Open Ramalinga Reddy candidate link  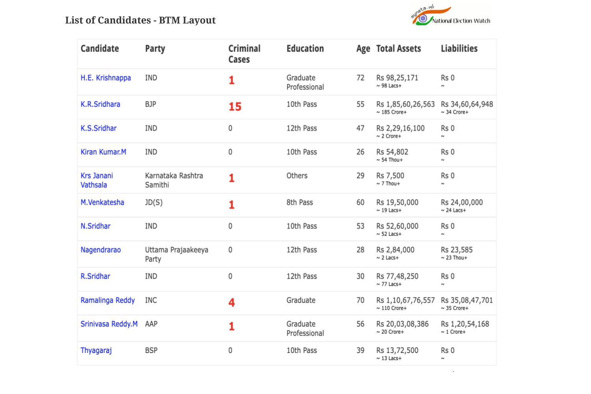(108, 300)
